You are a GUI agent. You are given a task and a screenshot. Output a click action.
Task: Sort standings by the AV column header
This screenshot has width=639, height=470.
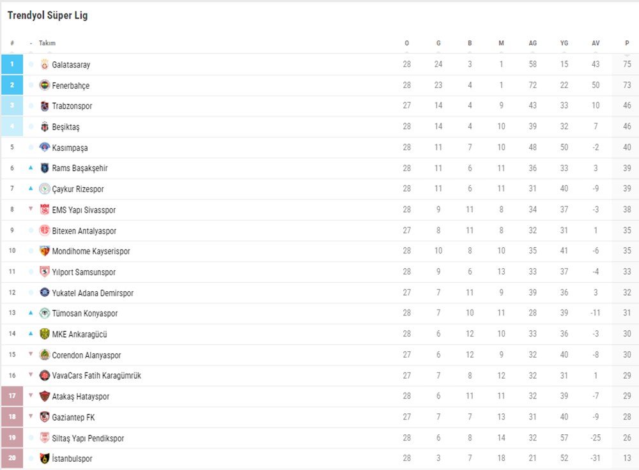tap(596, 43)
